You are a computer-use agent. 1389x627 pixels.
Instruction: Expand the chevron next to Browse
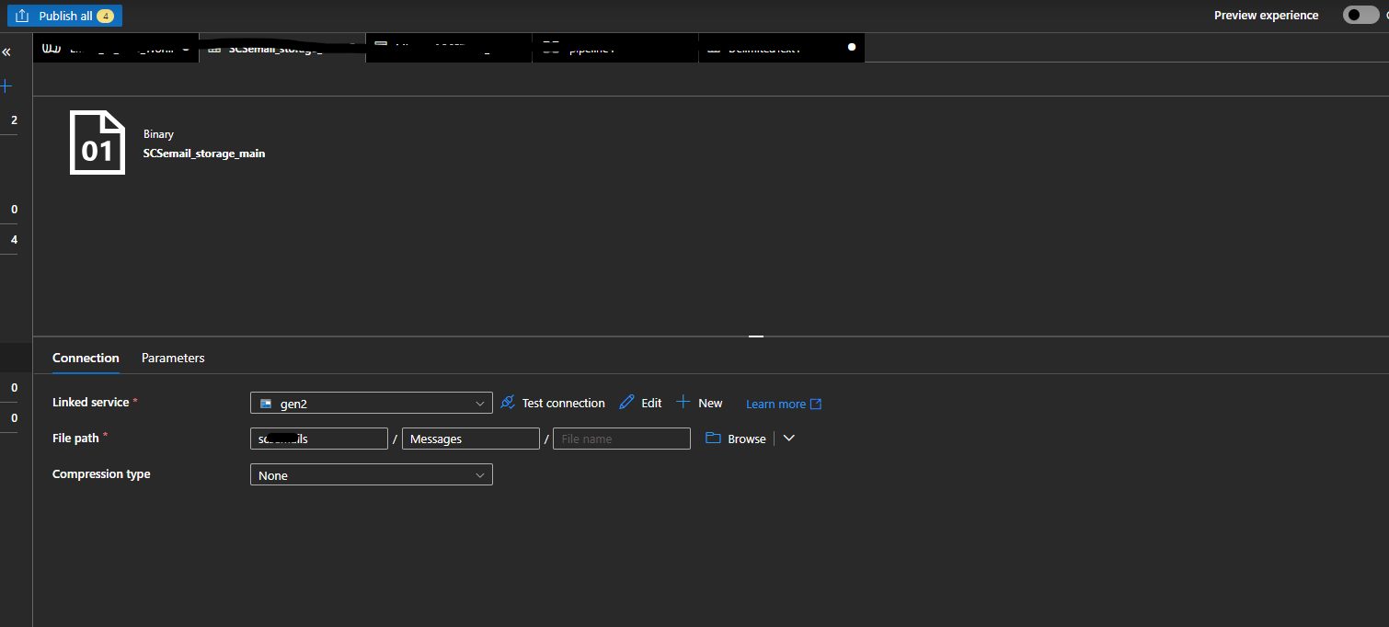[788, 439]
